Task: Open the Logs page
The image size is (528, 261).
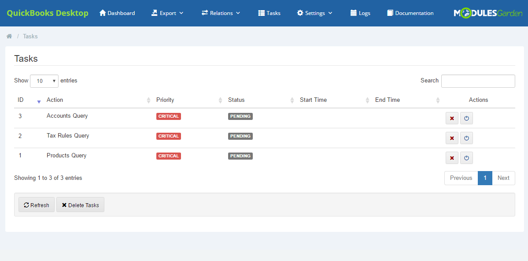Action: tap(360, 13)
